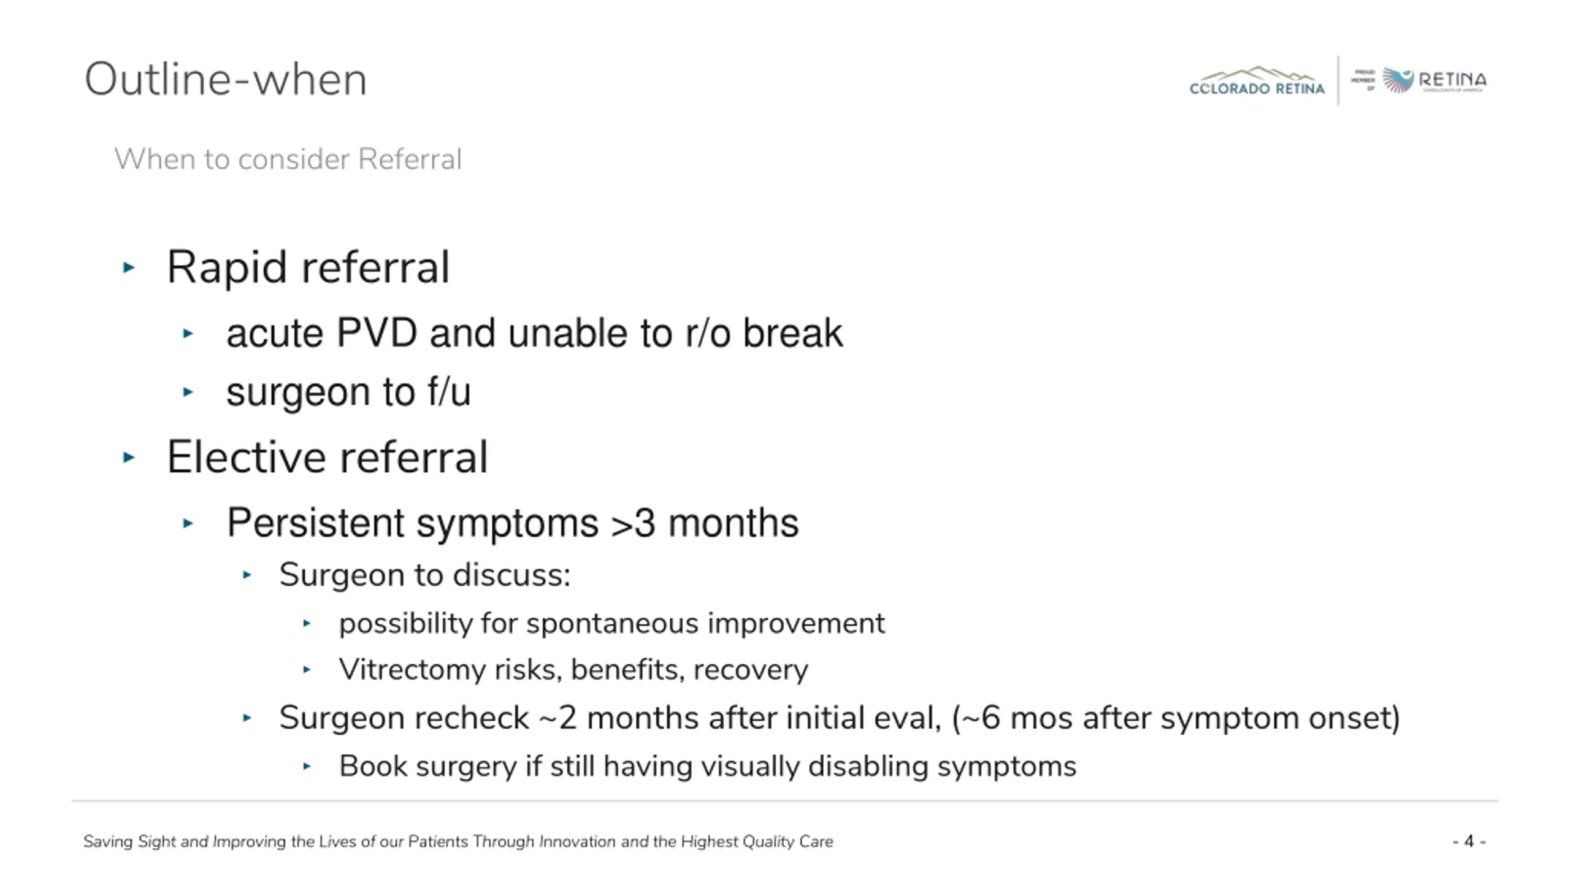Click the possibility for spontaneous improvement text
This screenshot has height=882, width=1570.
coord(612,624)
